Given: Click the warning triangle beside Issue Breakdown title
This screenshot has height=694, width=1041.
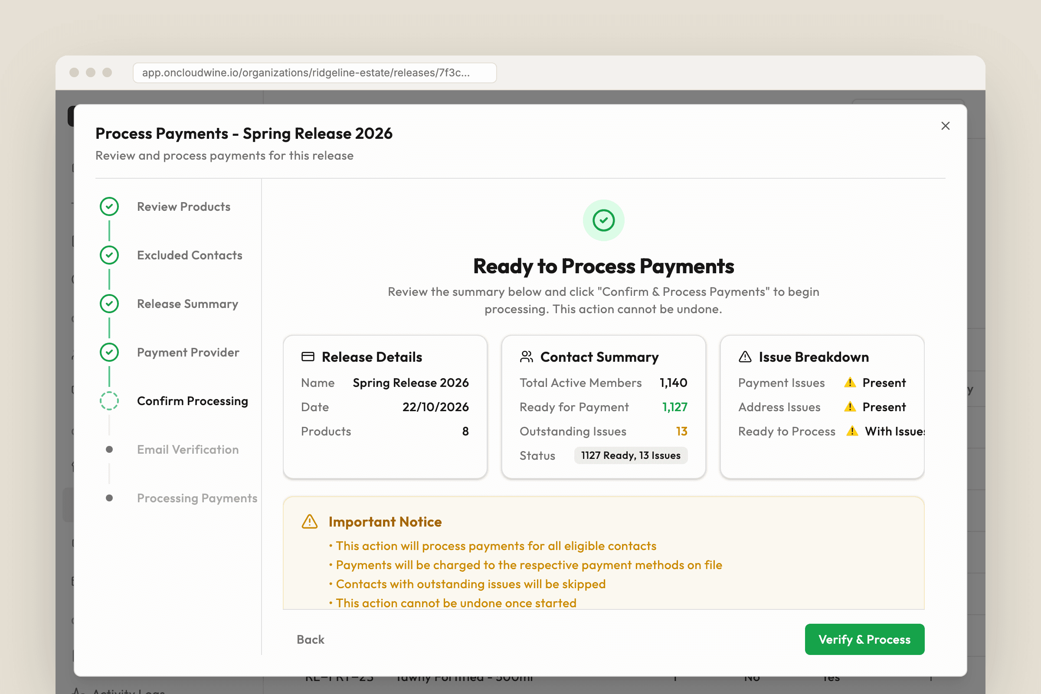Looking at the screenshot, I should 745,357.
